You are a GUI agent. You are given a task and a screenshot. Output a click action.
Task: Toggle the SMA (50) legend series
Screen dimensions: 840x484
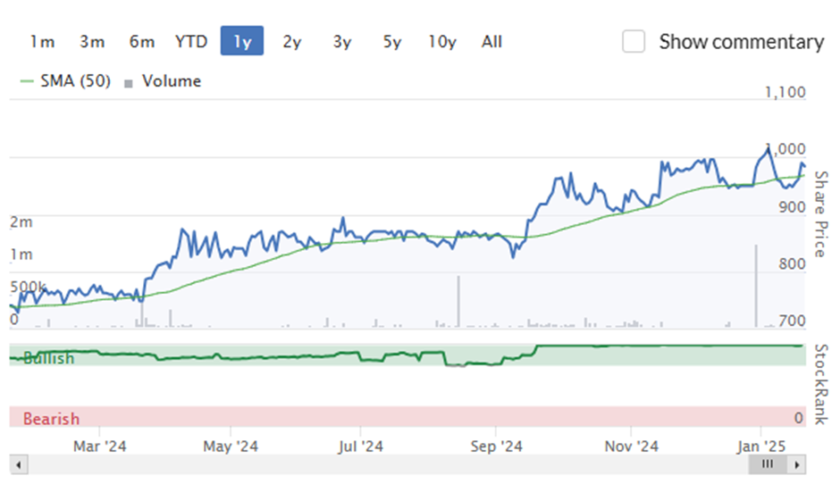pos(65,81)
